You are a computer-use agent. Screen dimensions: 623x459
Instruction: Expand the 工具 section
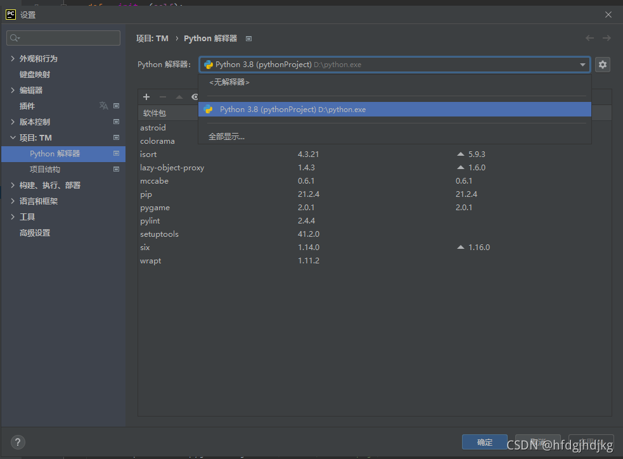13,217
